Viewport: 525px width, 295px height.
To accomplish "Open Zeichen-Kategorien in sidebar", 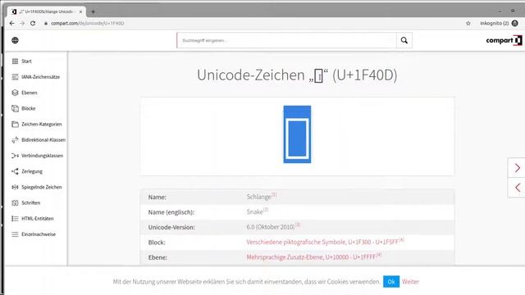I will tap(42, 124).
